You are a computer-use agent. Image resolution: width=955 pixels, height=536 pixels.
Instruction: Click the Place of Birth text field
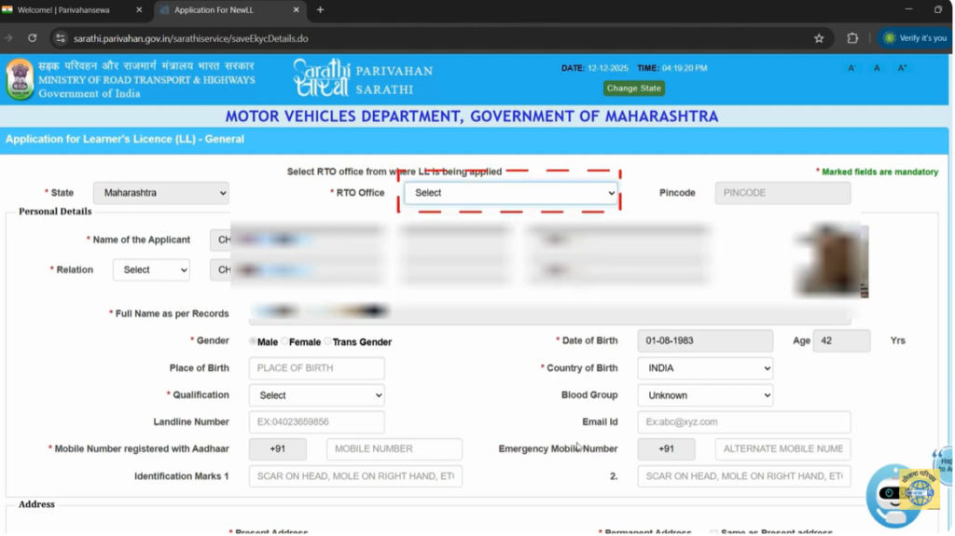click(316, 368)
